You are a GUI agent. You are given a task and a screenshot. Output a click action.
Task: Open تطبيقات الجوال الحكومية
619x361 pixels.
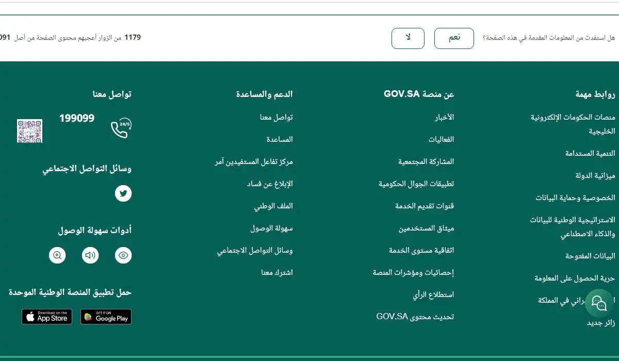[416, 184]
